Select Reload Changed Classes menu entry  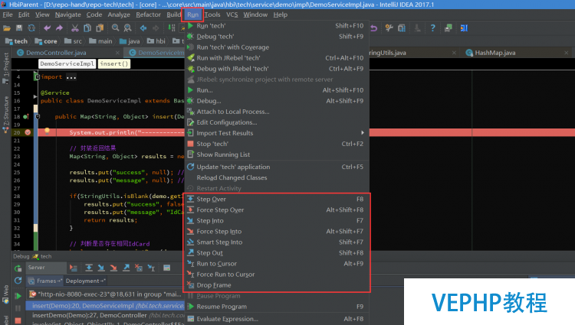pos(277,177)
